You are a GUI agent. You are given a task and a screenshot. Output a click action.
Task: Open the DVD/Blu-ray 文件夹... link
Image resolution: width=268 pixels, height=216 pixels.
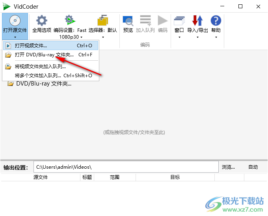pyautogui.click(x=44, y=84)
